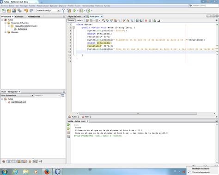Click the New File toolbar icon

[x=4, y=11]
